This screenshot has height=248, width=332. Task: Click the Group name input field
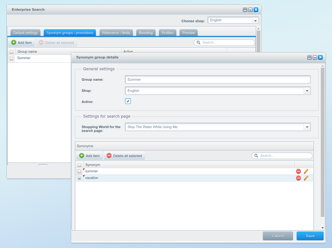pos(218,79)
